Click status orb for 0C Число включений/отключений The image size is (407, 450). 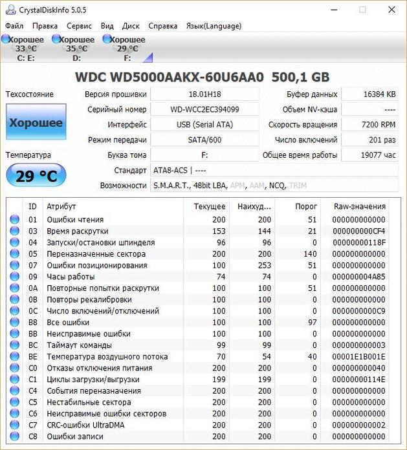coord(15,310)
